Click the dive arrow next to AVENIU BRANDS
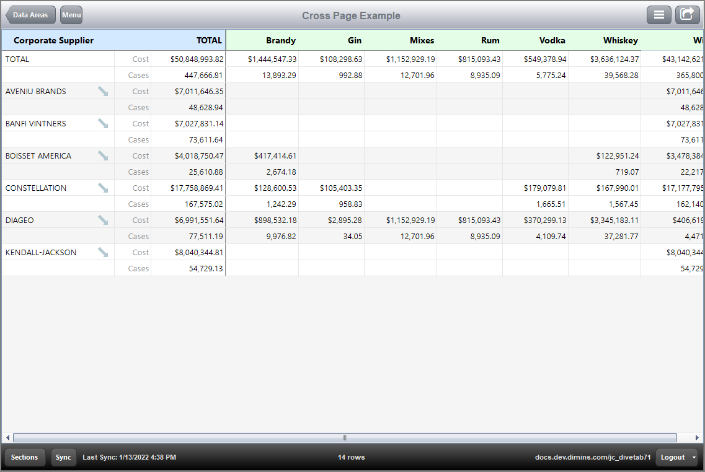Image resolution: width=705 pixels, height=472 pixels. pos(102,91)
